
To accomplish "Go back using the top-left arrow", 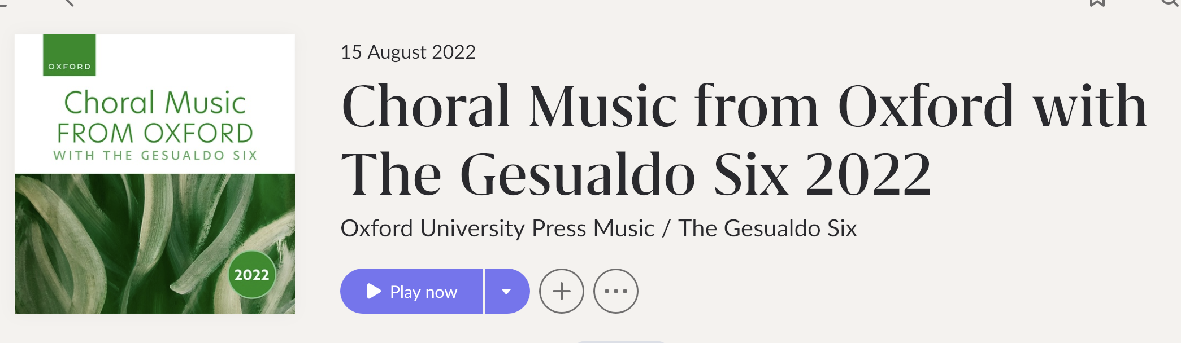I will 68,2.
